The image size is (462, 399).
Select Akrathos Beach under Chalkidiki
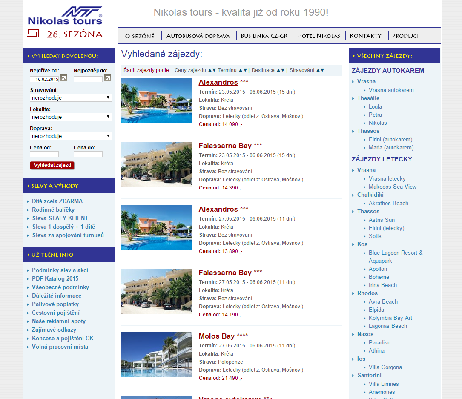click(x=388, y=203)
